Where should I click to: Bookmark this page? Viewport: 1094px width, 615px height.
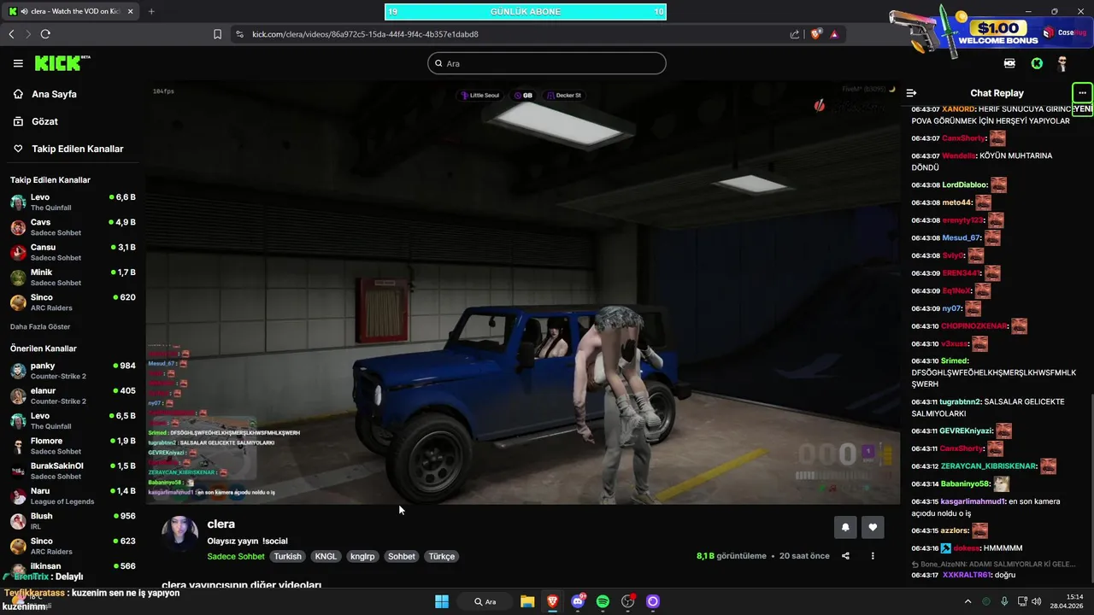point(217,34)
